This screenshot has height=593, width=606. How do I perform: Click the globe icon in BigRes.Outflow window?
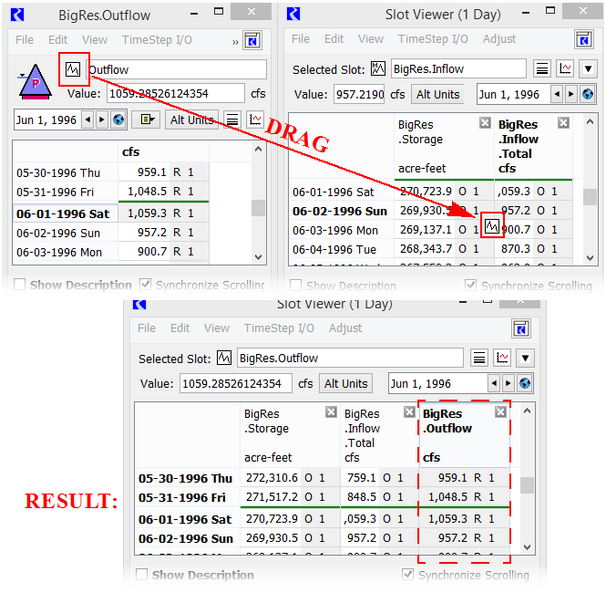pos(118,120)
